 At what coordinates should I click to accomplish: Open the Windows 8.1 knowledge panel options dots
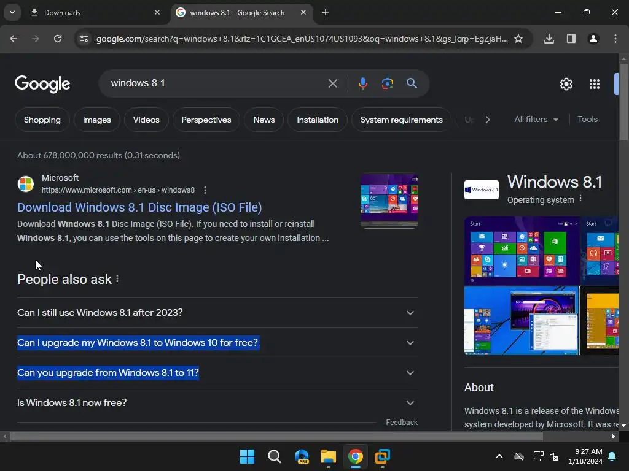pos(580,199)
